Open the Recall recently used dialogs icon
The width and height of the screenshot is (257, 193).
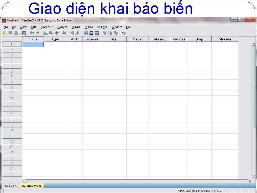click(x=24, y=33)
